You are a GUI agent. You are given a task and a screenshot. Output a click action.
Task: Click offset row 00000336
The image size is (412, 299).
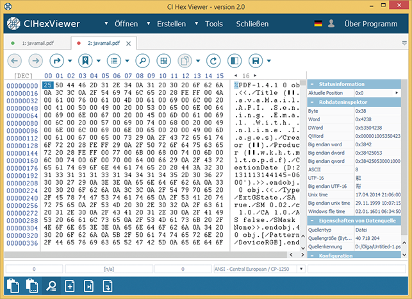[x=22, y=243]
